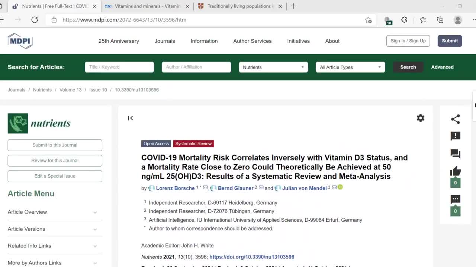
Task: Open a new browser tab
Action: coord(293,6)
